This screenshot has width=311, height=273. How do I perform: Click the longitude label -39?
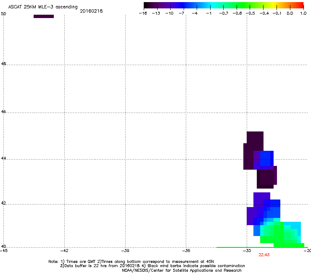[x=125, y=251]
